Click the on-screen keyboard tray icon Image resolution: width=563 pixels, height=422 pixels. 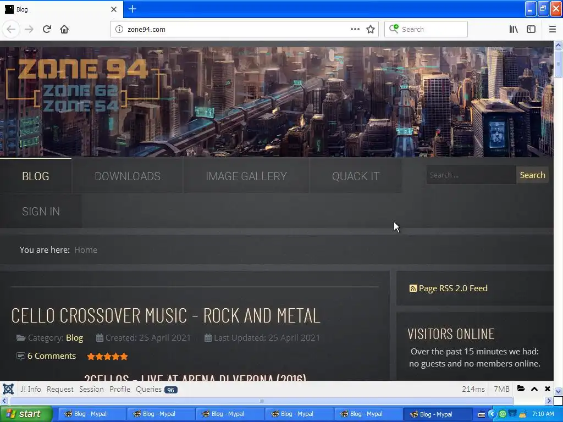(482, 414)
